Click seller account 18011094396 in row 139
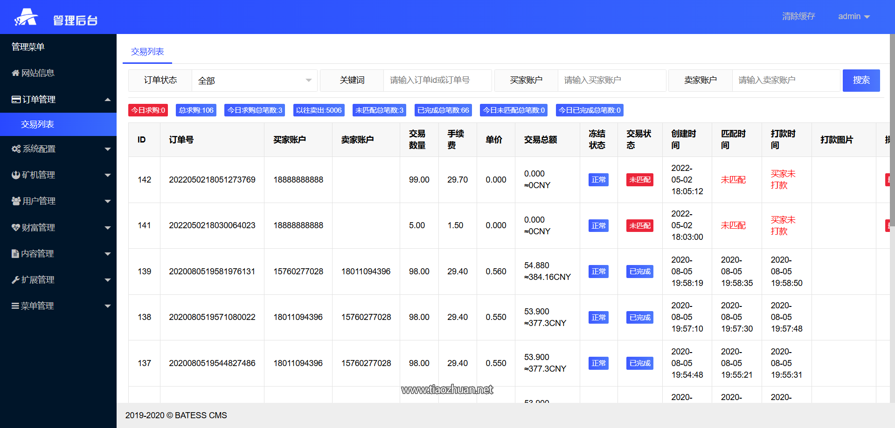The image size is (895, 428). tap(366, 272)
